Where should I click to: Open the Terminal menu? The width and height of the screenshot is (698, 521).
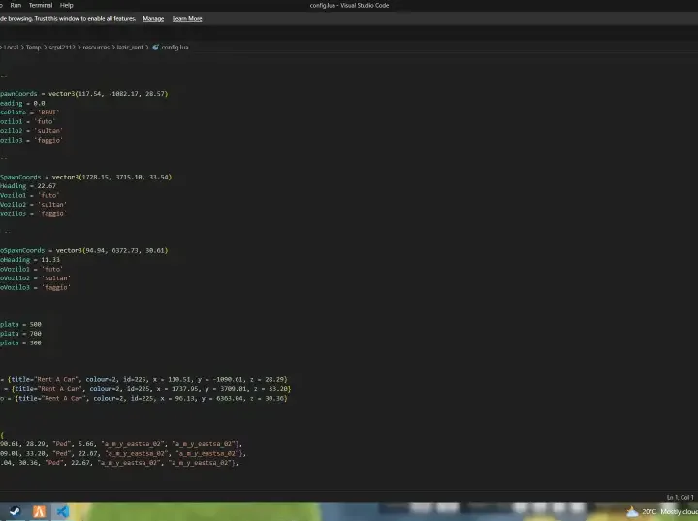(x=41, y=6)
